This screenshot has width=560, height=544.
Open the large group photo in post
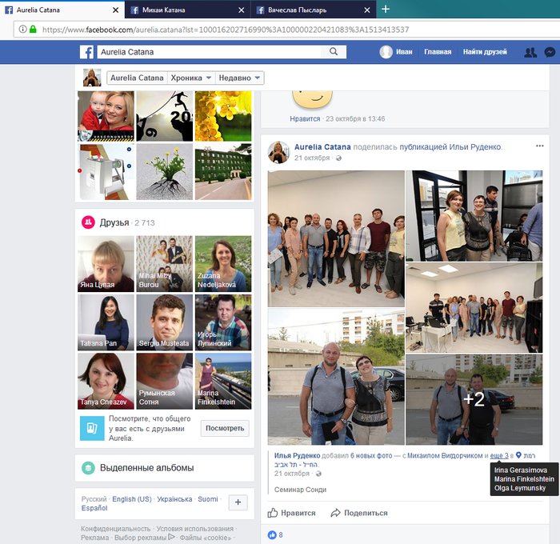pos(336,238)
